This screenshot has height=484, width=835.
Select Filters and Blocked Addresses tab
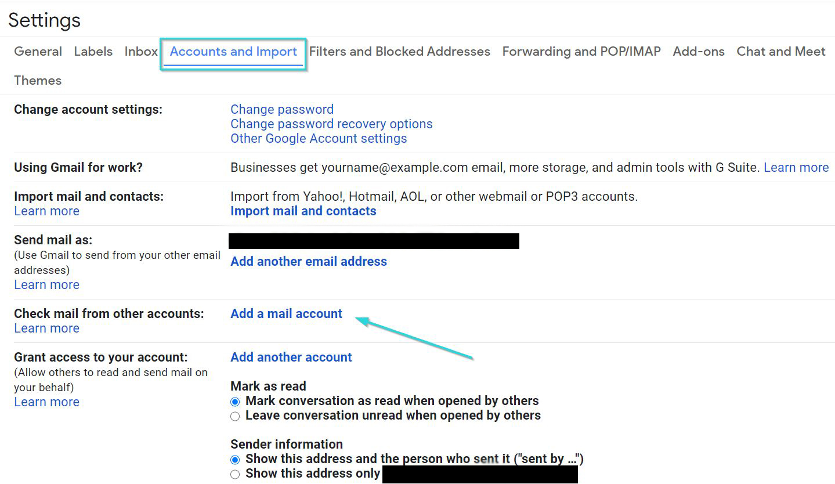click(x=399, y=51)
